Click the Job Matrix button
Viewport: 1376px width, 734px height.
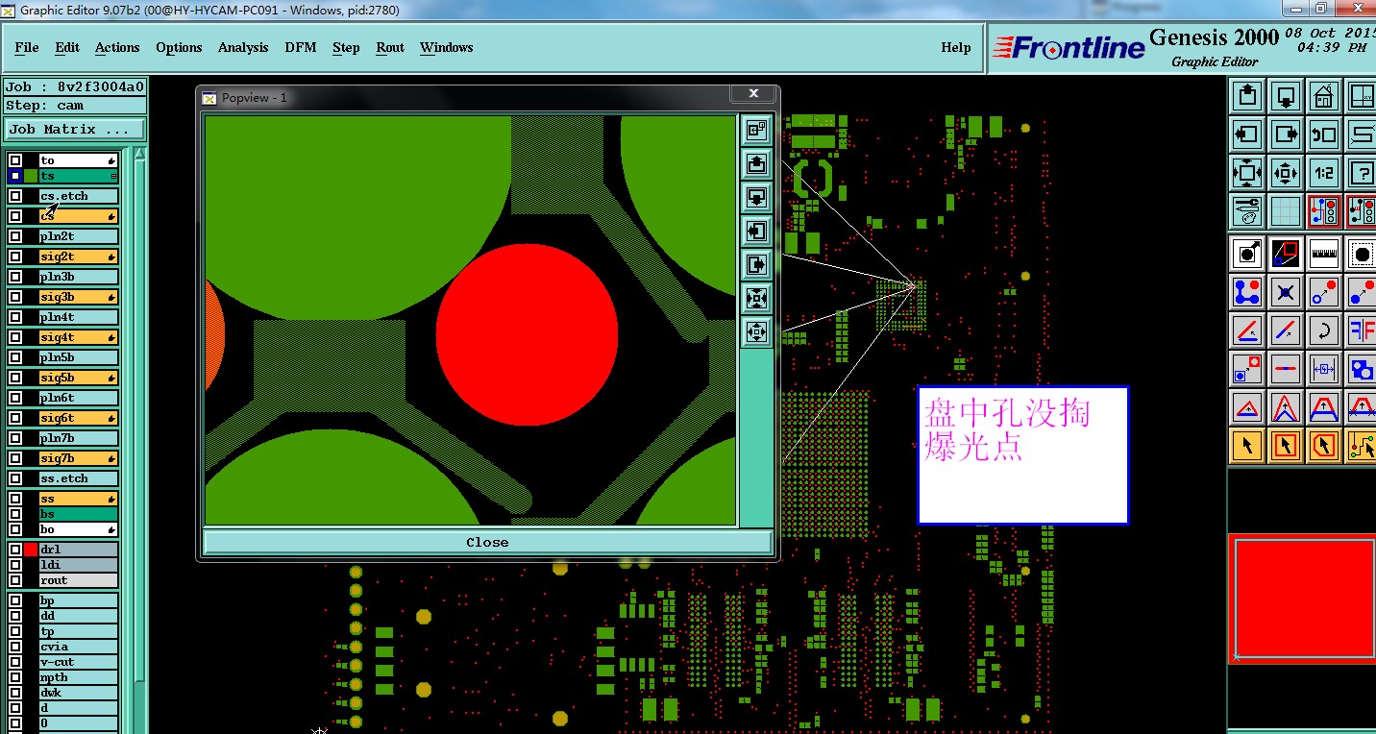pos(75,129)
